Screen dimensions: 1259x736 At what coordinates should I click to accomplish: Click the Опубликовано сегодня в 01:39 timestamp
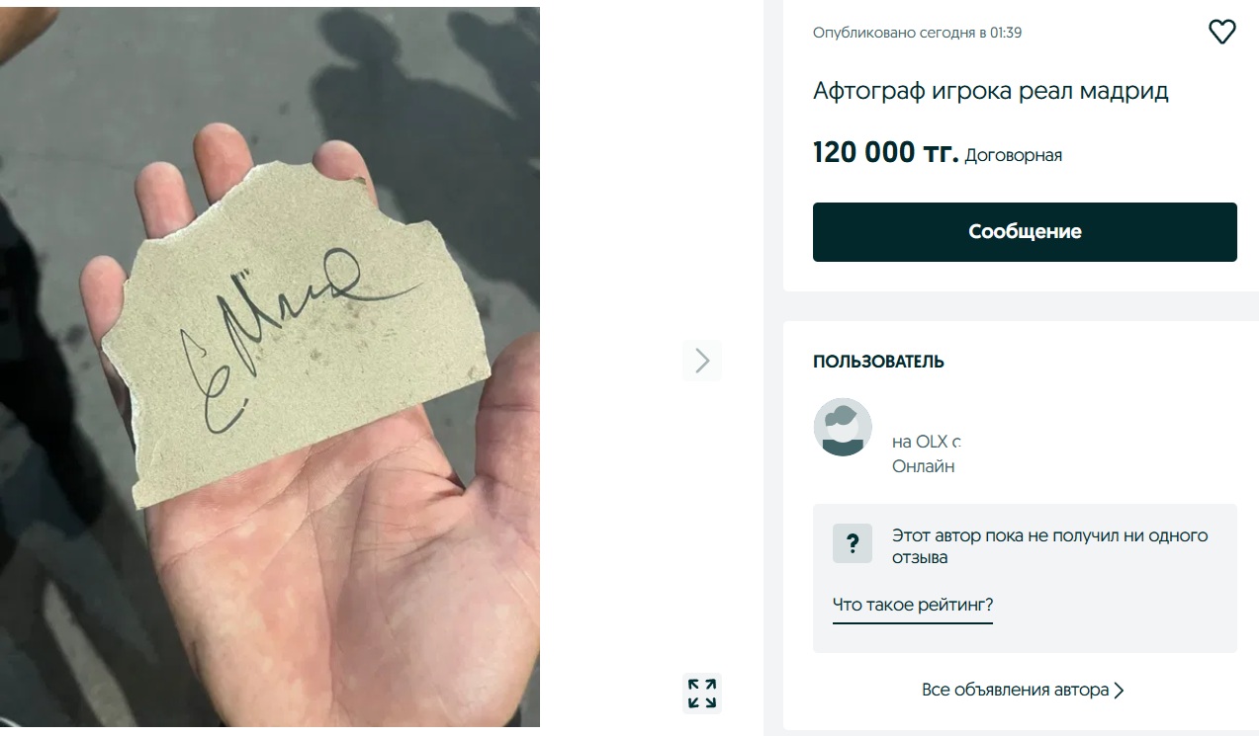(918, 33)
